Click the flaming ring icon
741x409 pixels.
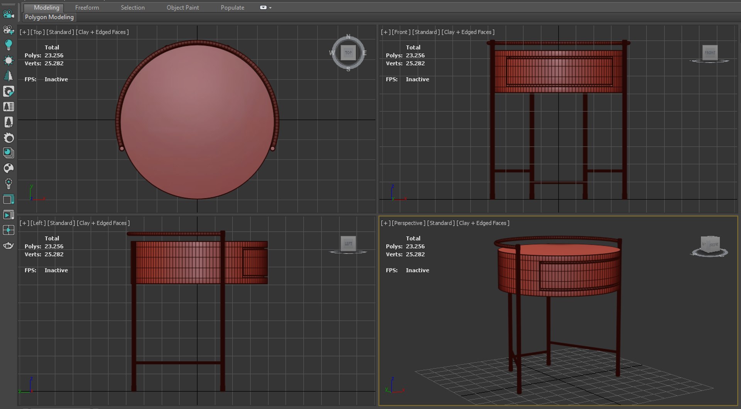pyautogui.click(x=8, y=137)
